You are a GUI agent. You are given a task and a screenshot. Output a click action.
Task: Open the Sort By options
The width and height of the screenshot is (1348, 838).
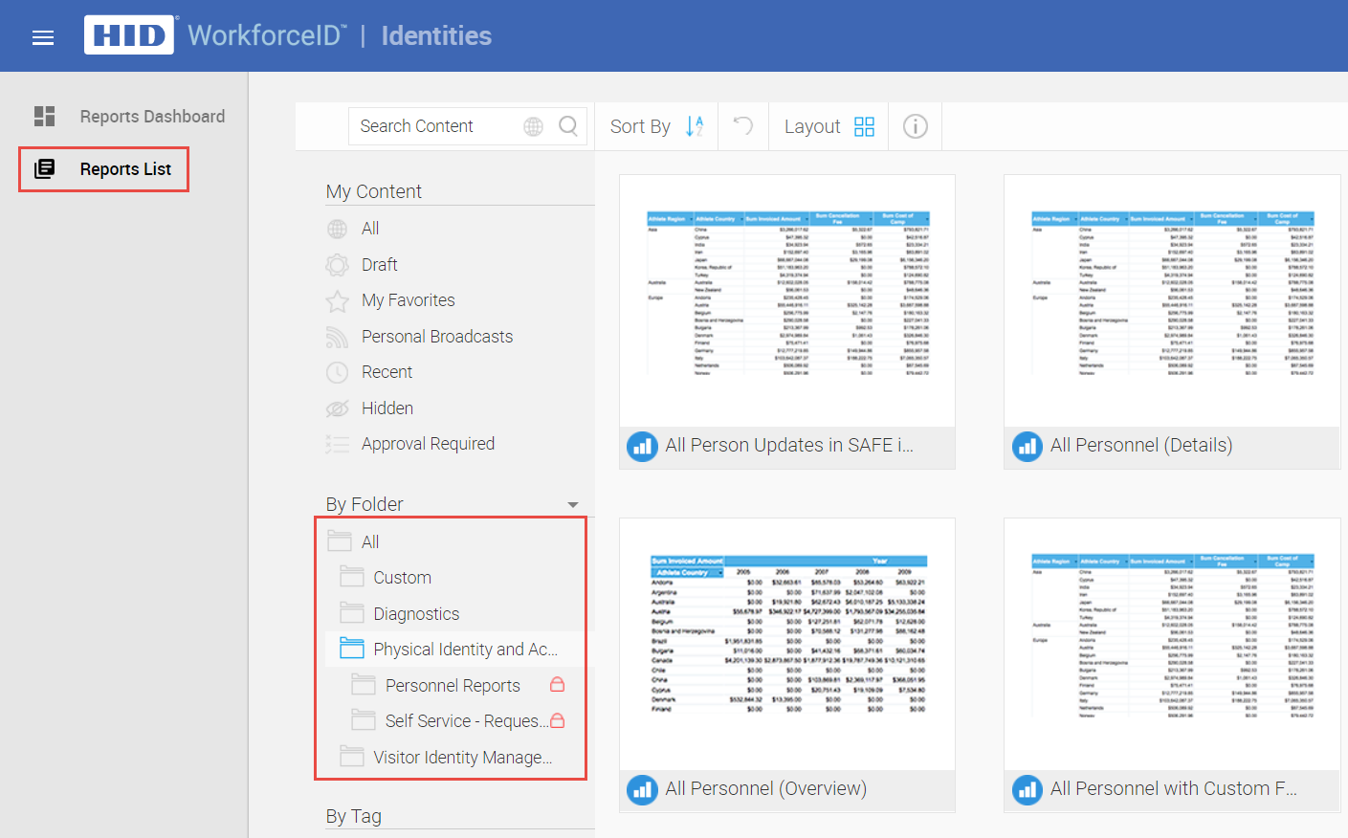click(x=640, y=126)
